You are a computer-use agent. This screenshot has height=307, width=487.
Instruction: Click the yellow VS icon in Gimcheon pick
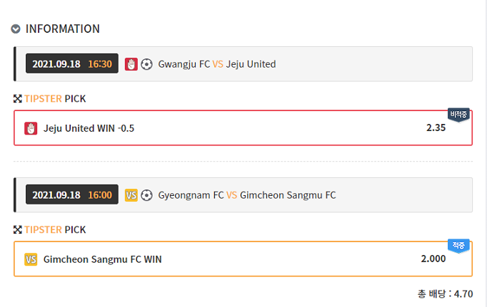(x=31, y=259)
